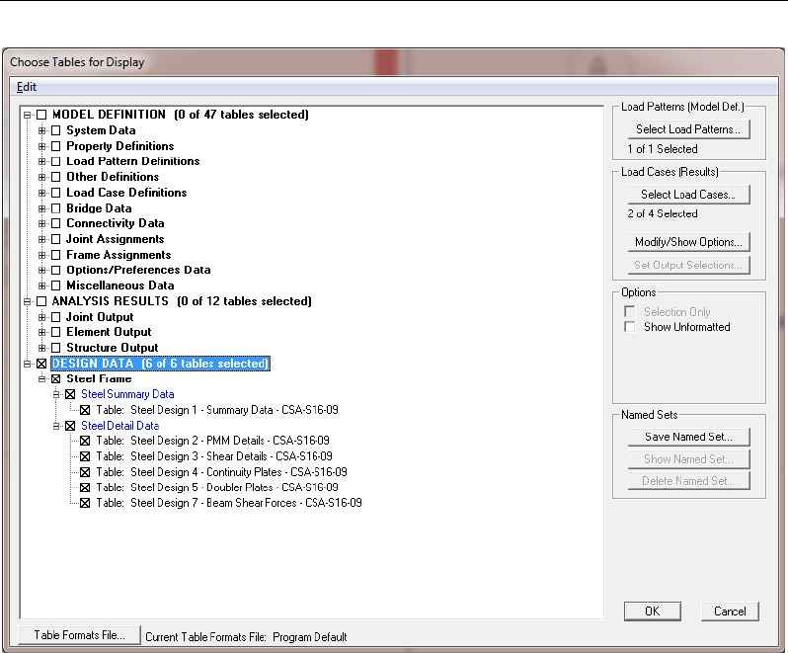
Task: Expand the Load Case Definitions node
Action: point(41,193)
